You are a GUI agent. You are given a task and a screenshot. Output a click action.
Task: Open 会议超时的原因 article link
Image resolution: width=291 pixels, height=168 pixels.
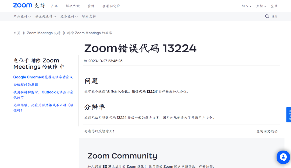pos(26,85)
